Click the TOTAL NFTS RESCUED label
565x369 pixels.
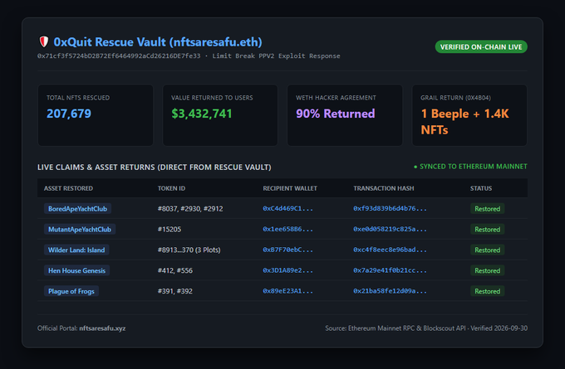pos(78,98)
